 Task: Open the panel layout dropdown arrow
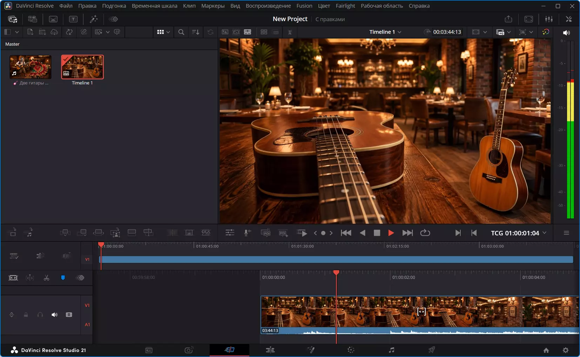17,32
